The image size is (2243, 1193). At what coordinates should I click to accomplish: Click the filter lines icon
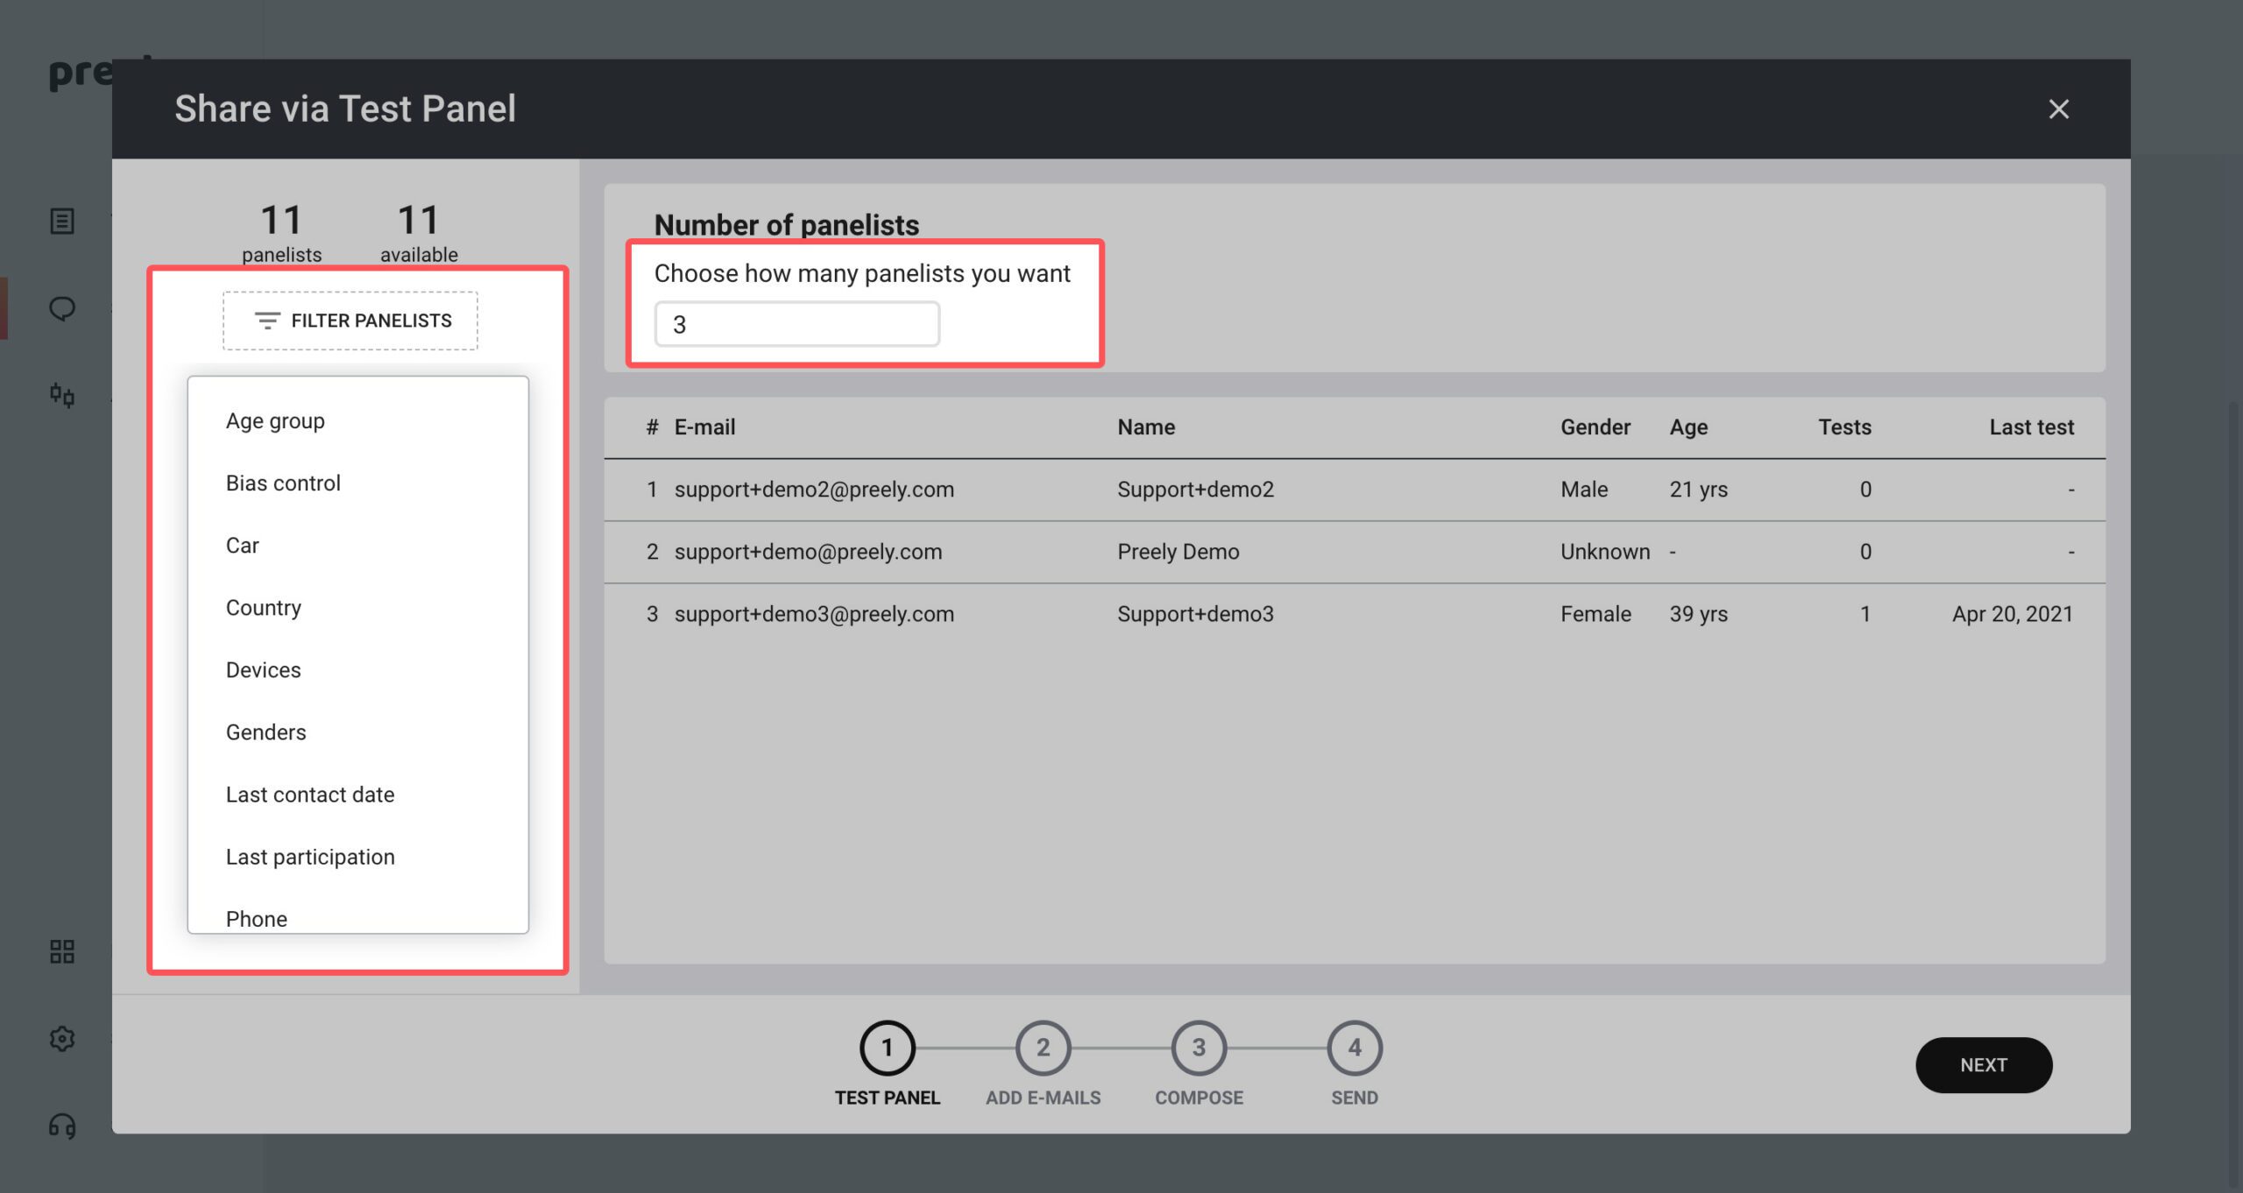[x=267, y=321]
